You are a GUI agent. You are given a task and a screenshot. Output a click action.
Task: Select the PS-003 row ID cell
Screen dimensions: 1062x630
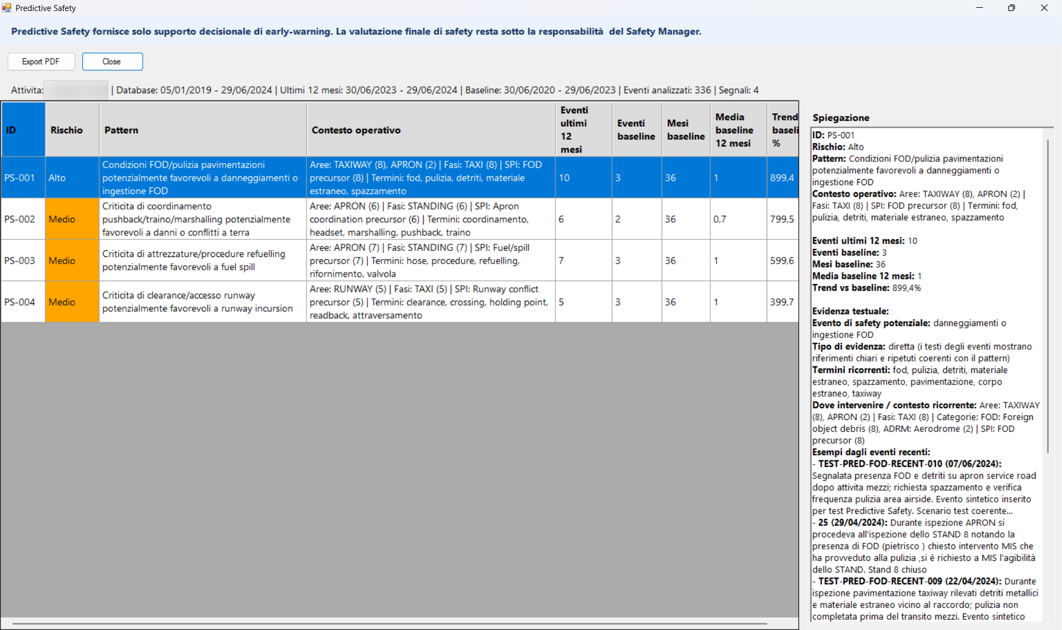point(23,260)
